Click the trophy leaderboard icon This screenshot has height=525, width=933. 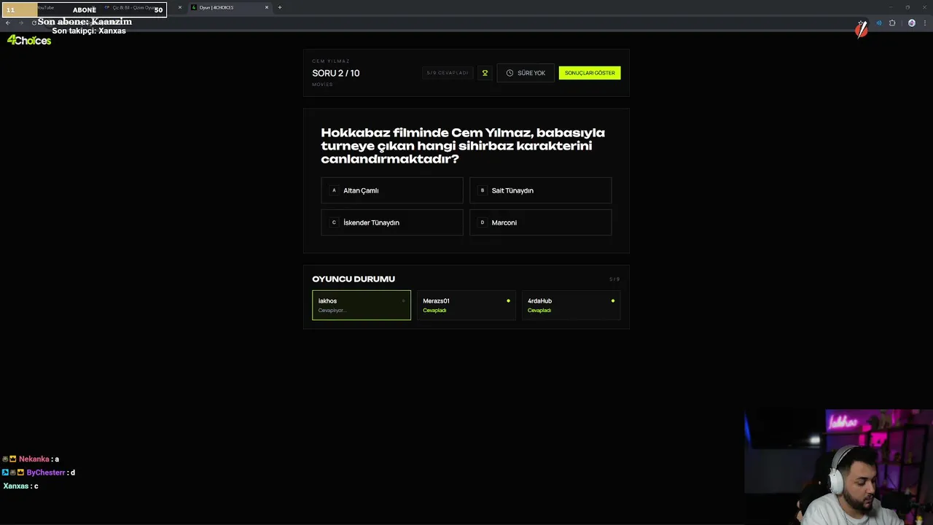[x=485, y=73]
